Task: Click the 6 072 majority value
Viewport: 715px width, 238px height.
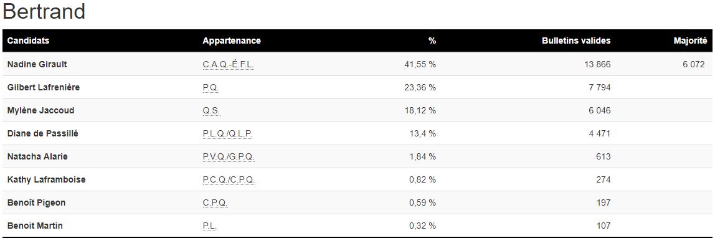Action: pyautogui.click(x=694, y=64)
